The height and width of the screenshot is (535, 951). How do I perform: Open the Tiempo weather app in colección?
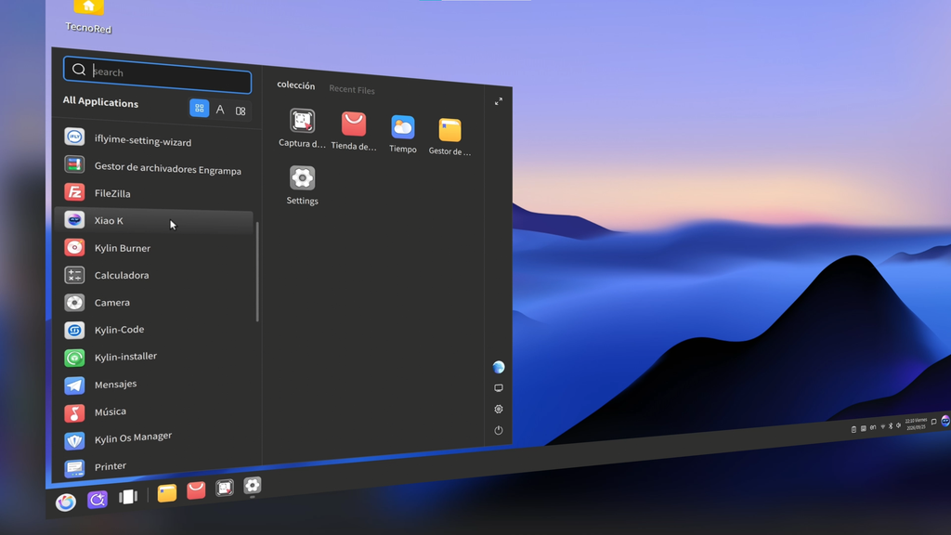click(403, 134)
